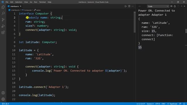The image size is (187, 105).
Task: Open the View menu
Action: coord(26,2)
